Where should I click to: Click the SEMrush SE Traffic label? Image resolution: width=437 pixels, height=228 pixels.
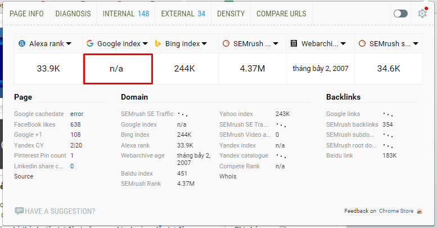coord(147,114)
